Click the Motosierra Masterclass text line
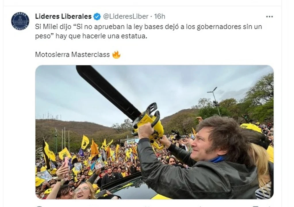 pyautogui.click(x=72, y=55)
